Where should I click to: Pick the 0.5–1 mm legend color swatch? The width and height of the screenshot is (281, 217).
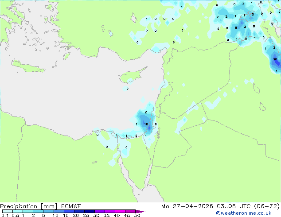[x=18, y=211]
